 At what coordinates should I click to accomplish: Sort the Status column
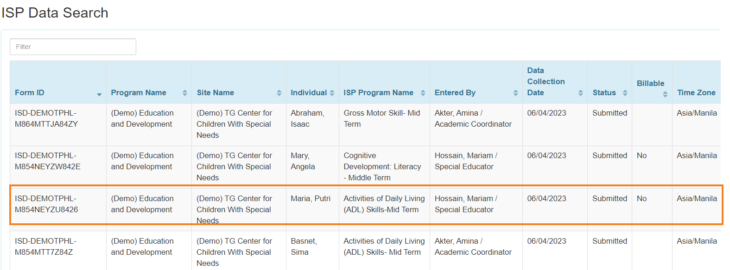point(625,92)
